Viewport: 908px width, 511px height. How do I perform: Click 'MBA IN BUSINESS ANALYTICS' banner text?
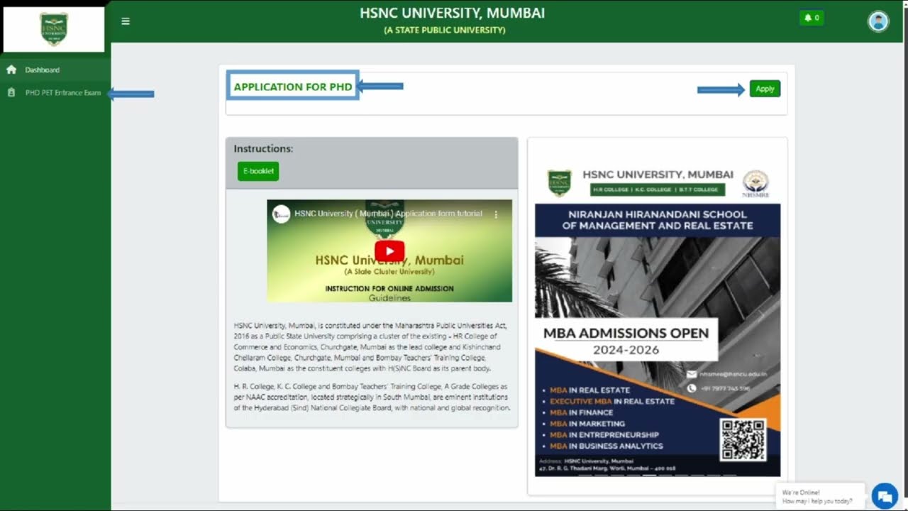coord(607,446)
